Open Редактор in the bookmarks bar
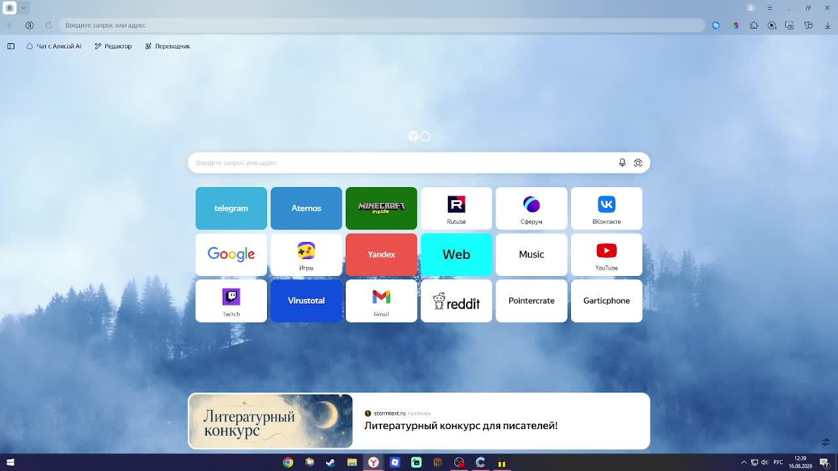Viewport: 838px width, 471px height. click(x=113, y=46)
